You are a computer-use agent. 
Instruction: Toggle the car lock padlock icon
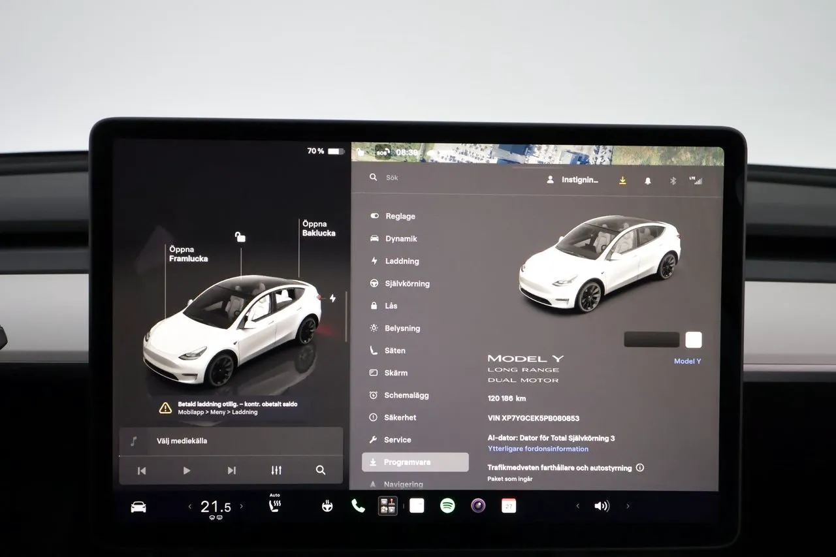click(x=240, y=236)
